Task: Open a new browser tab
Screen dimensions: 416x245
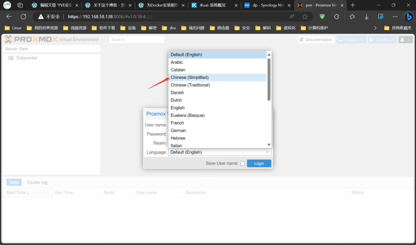Action: (x=353, y=5)
